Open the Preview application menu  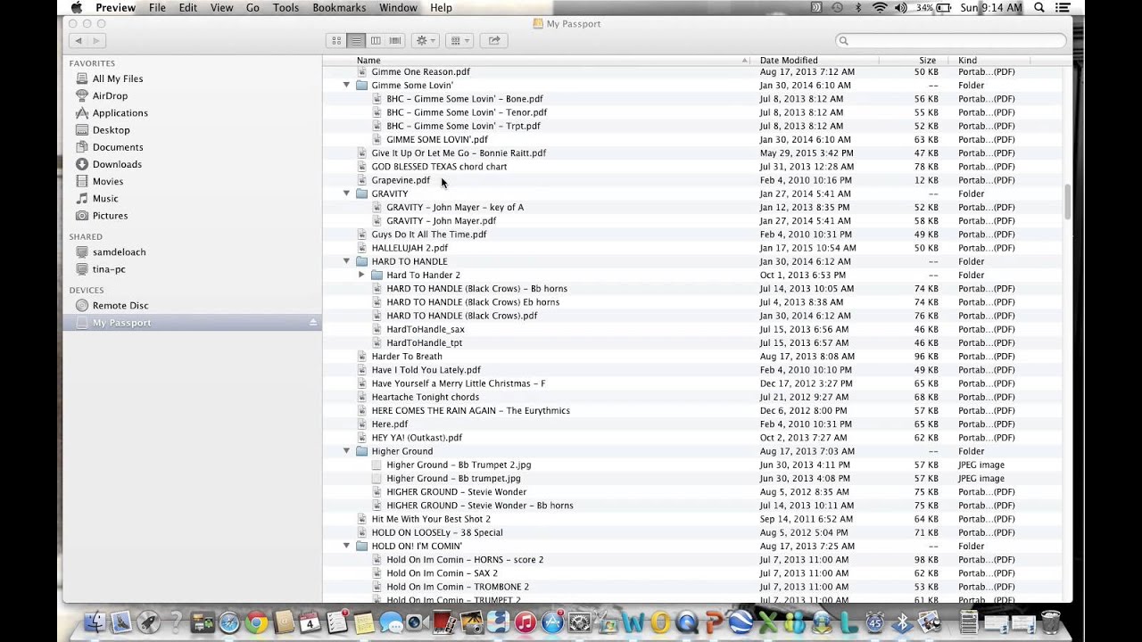(x=116, y=7)
